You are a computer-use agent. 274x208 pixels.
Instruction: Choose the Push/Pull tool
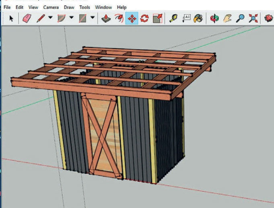(x=105, y=18)
